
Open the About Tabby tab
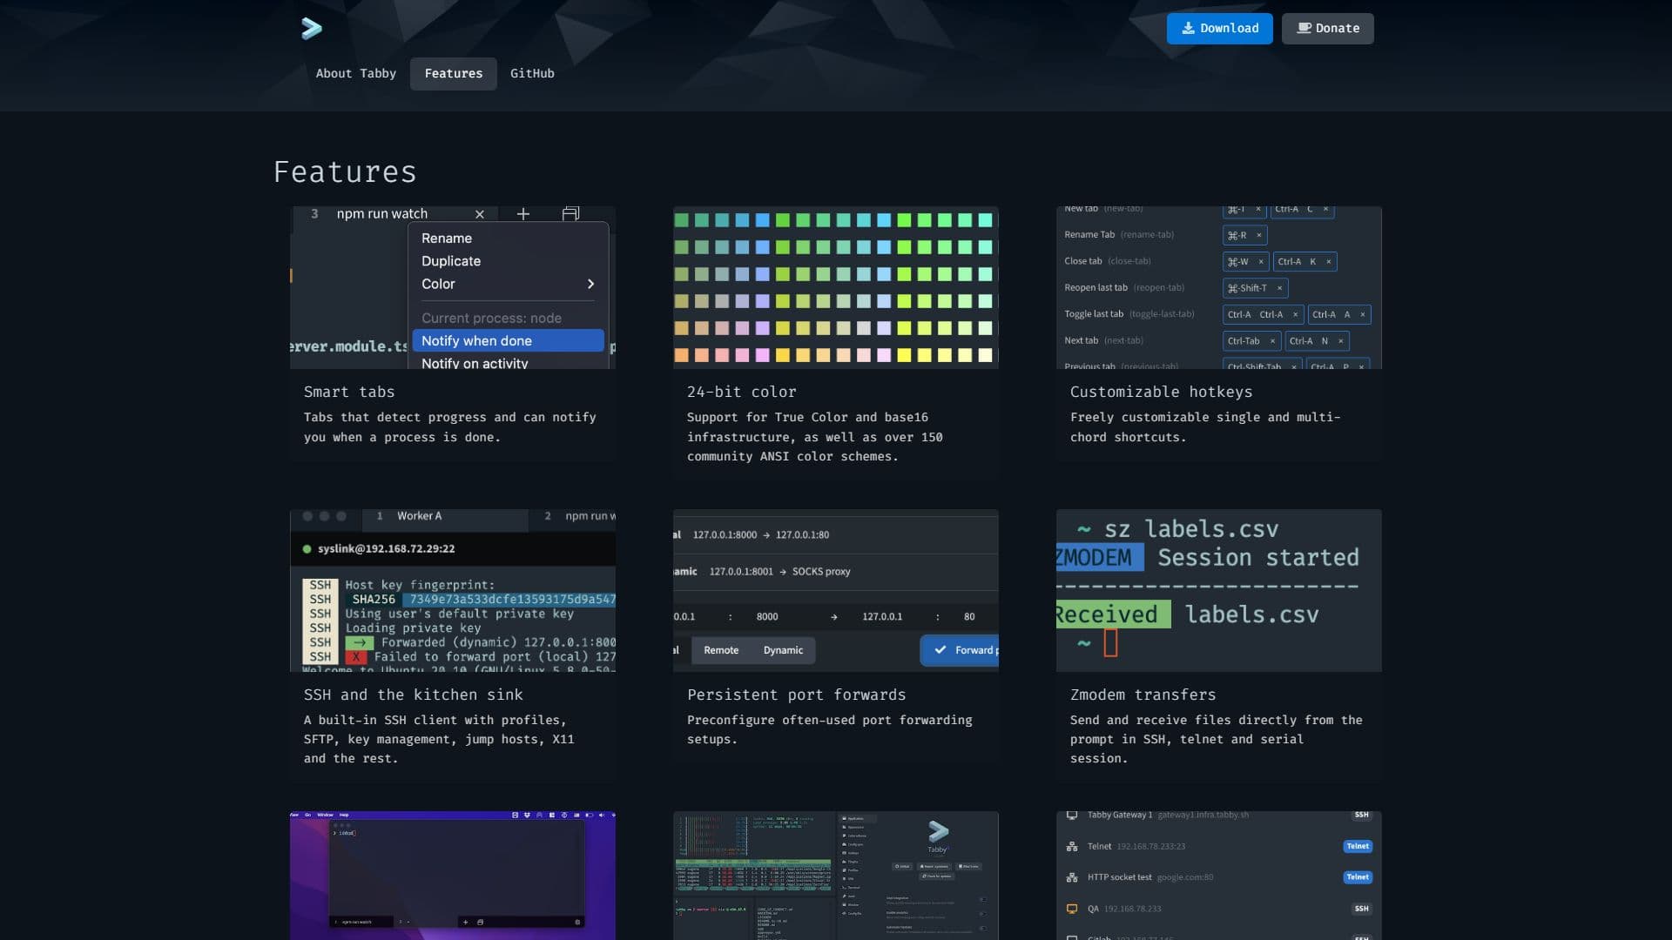pyautogui.click(x=355, y=74)
